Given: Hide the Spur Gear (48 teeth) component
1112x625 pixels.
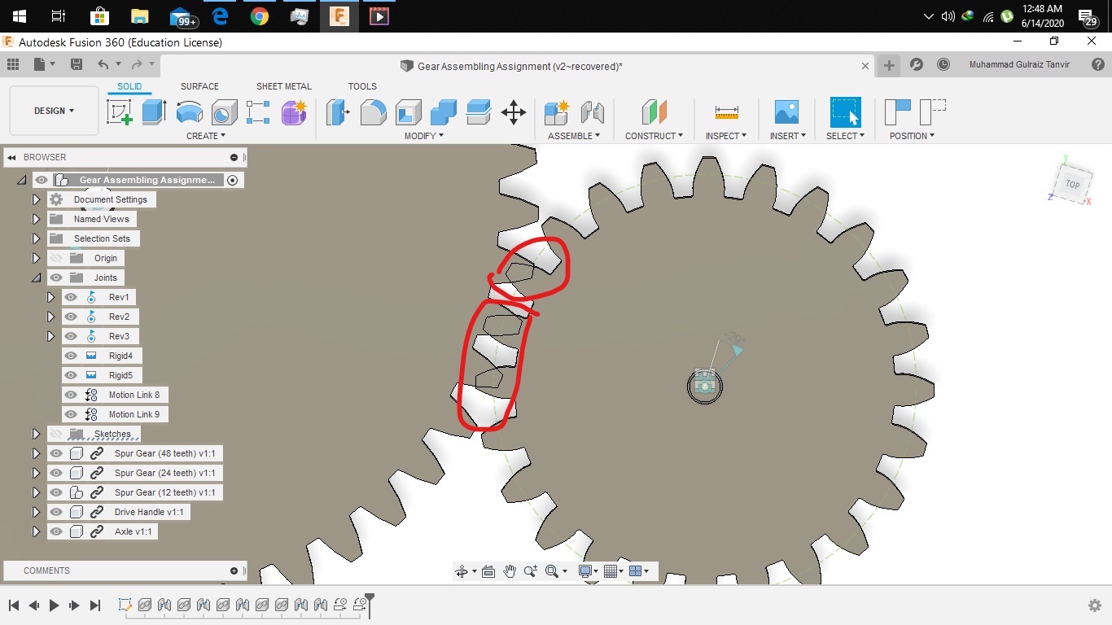Looking at the screenshot, I should point(56,453).
